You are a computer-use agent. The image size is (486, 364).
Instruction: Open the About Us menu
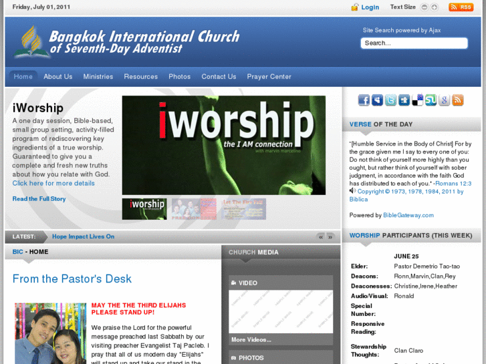tap(58, 77)
